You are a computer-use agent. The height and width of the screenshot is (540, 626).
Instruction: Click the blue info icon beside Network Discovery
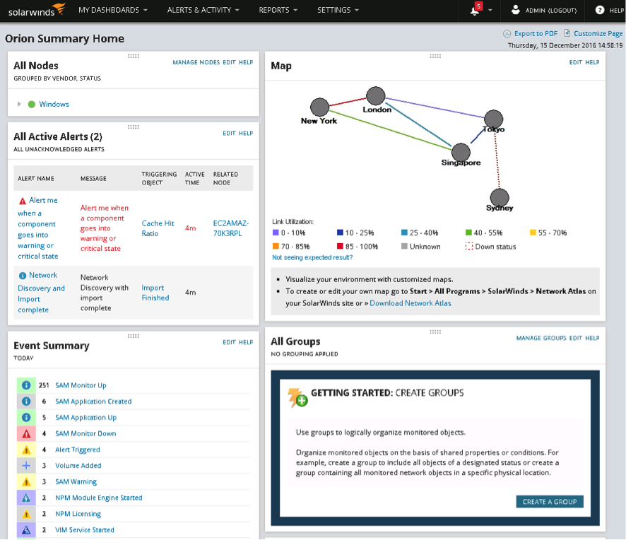click(23, 276)
